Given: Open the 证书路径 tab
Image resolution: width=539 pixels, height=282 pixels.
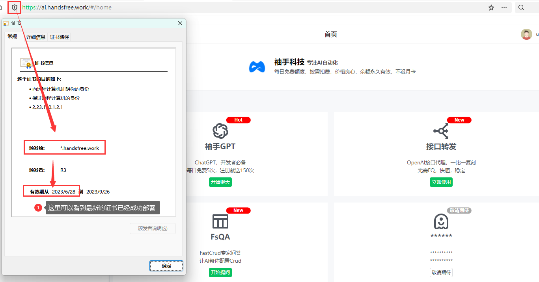Looking at the screenshot, I should [x=60, y=37].
